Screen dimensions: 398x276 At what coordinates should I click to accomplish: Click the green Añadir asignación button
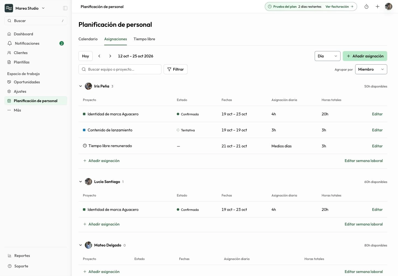click(365, 56)
